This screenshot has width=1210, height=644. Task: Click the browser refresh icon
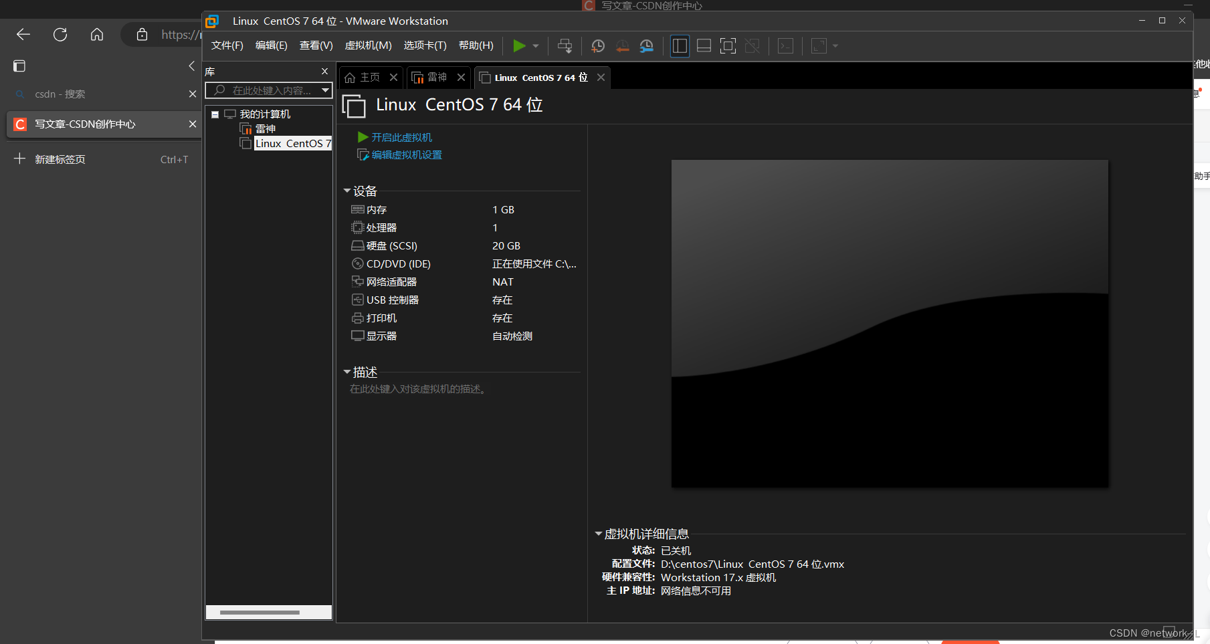(60, 35)
